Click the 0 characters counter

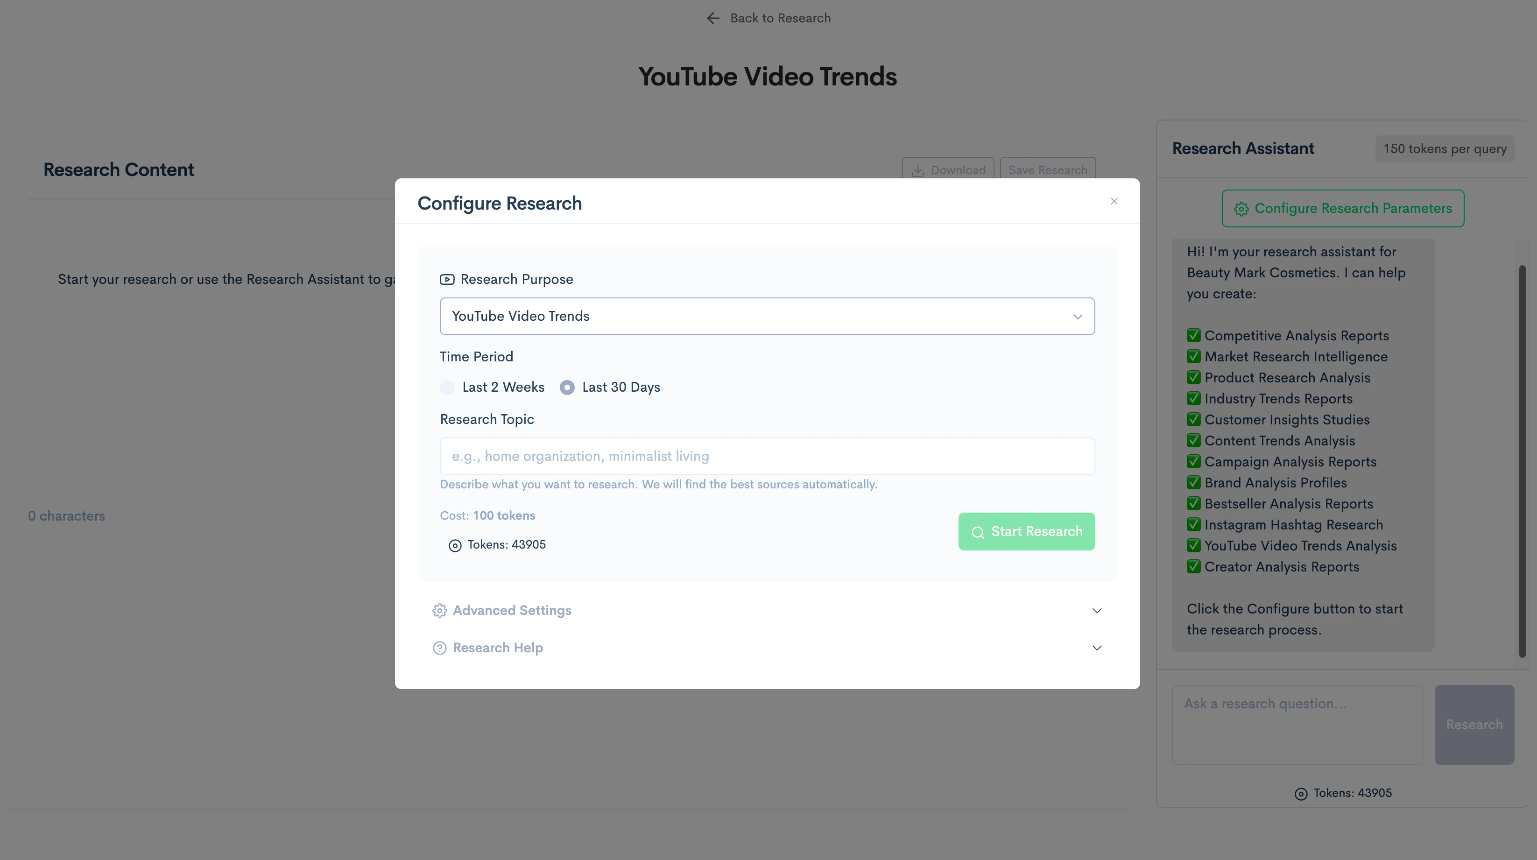66,516
